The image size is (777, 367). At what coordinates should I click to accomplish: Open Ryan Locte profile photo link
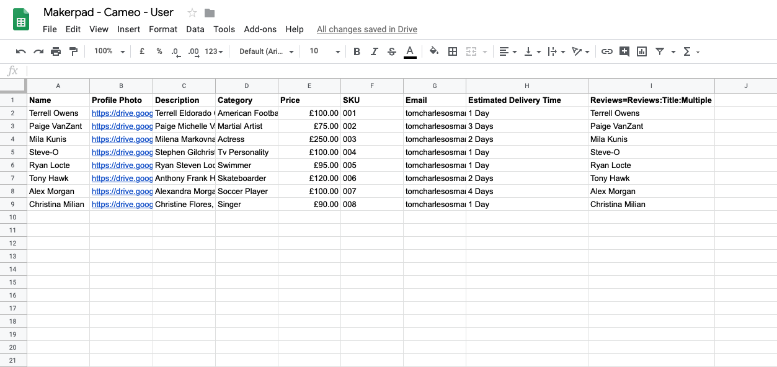(x=122, y=165)
